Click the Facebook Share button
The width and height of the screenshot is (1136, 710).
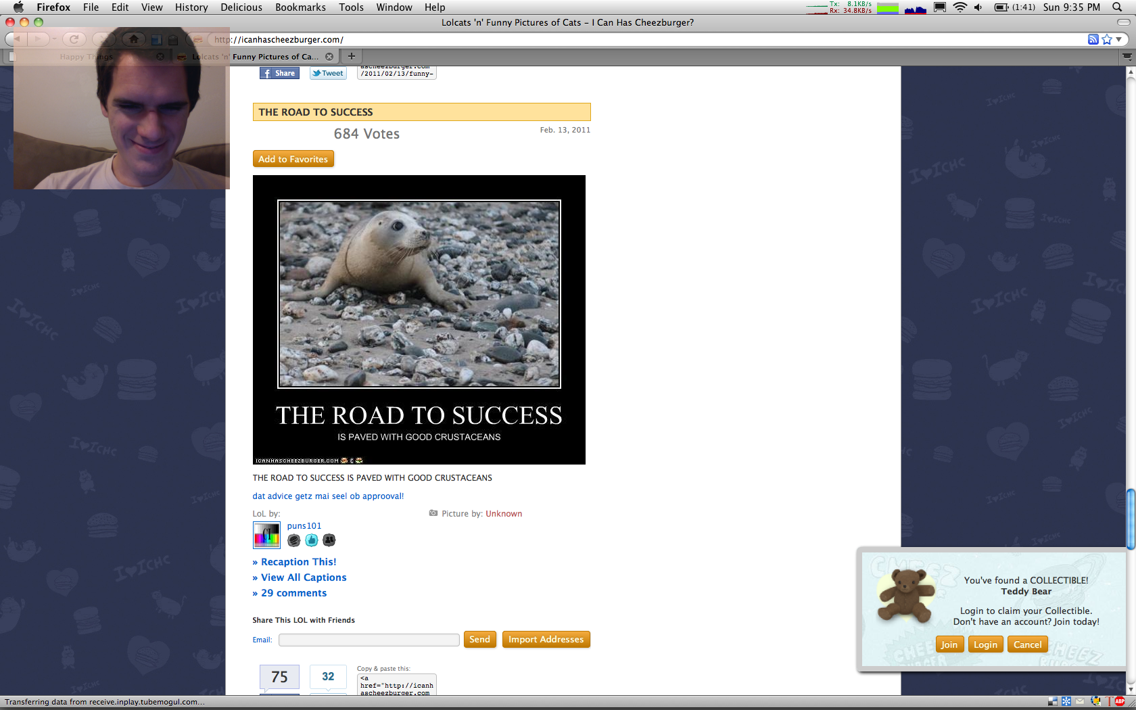(279, 73)
